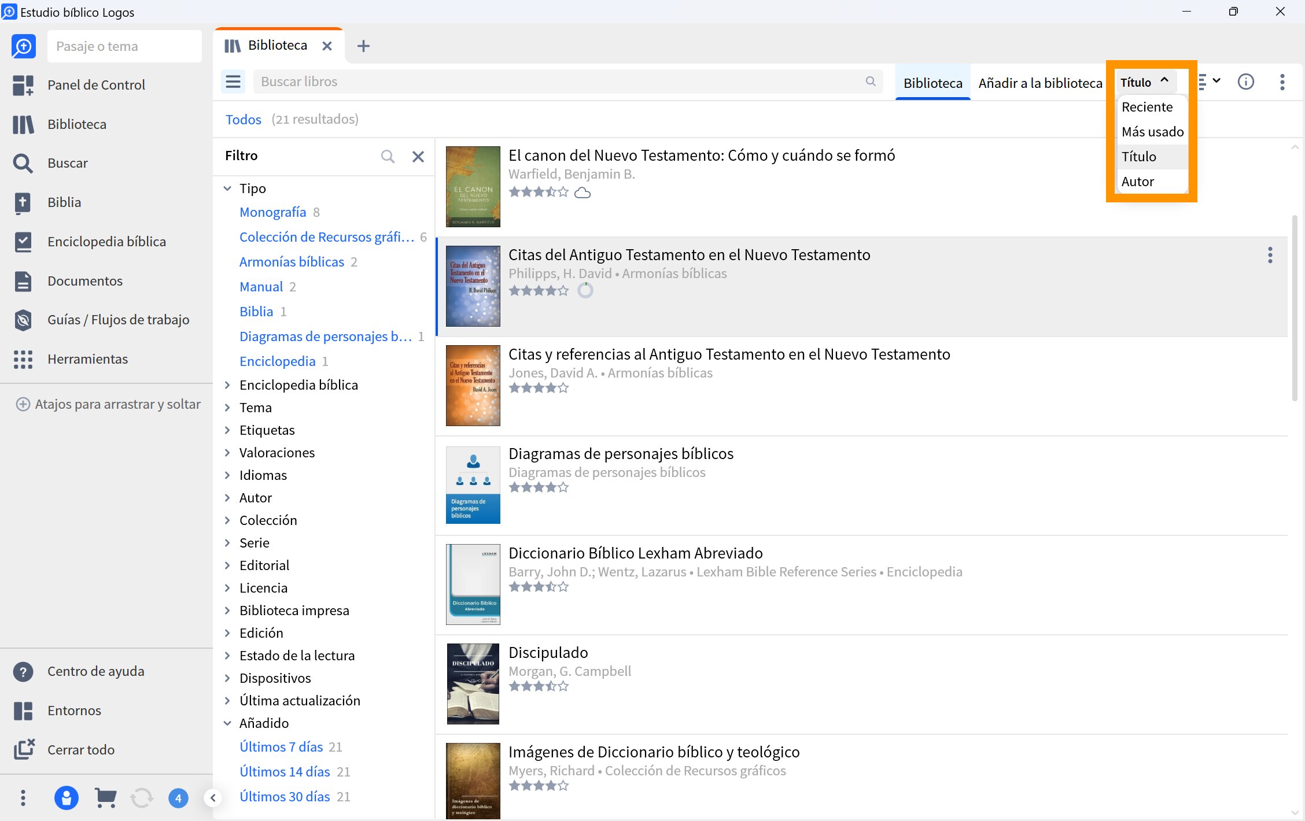The height and width of the screenshot is (821, 1305).
Task: Click the download progress circle for Citas del Antiguo Testamento
Action: coord(585,290)
